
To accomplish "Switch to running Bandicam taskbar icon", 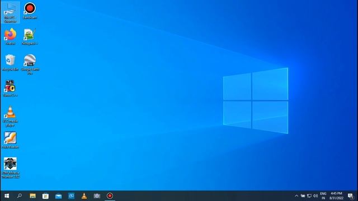I will [110, 196].
